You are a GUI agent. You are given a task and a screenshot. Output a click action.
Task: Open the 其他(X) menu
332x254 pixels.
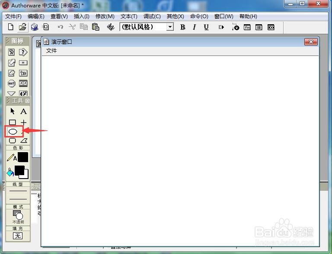click(176, 16)
